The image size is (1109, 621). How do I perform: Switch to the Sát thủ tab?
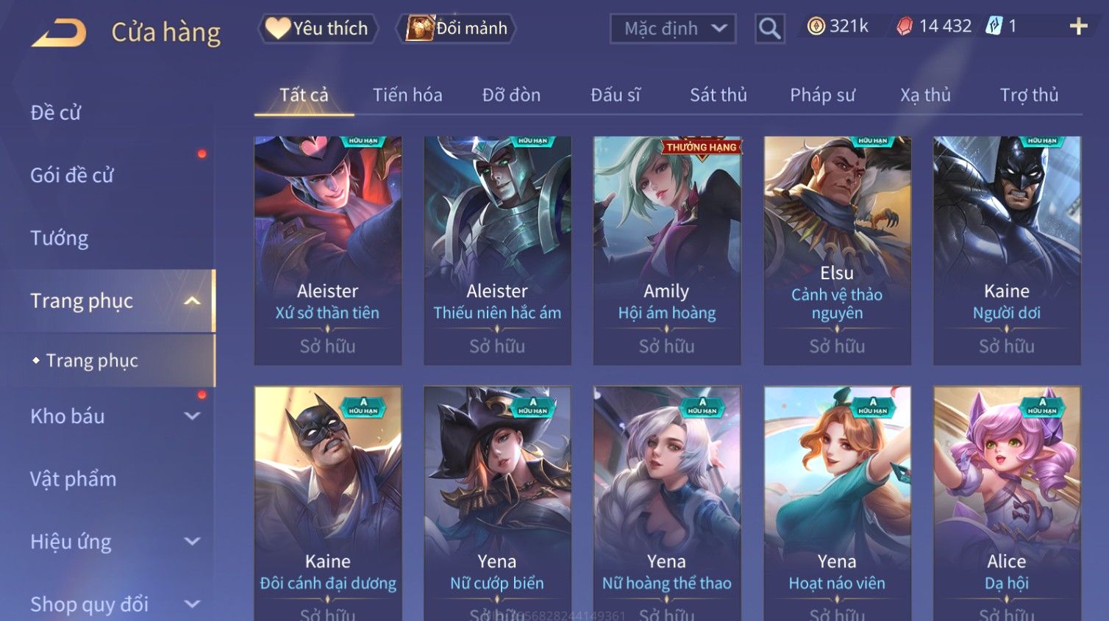[x=718, y=95]
